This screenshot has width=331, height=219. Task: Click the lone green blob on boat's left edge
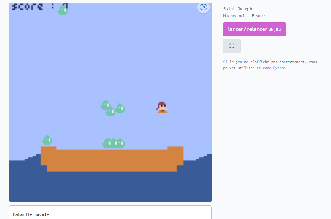47,140
